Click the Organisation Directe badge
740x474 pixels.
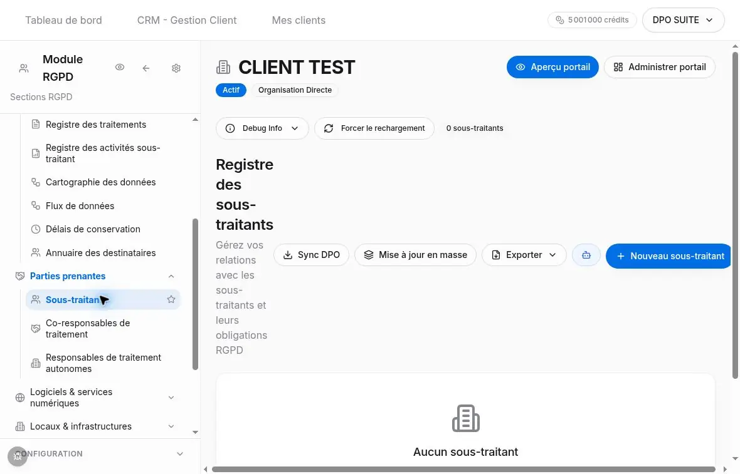(x=295, y=90)
